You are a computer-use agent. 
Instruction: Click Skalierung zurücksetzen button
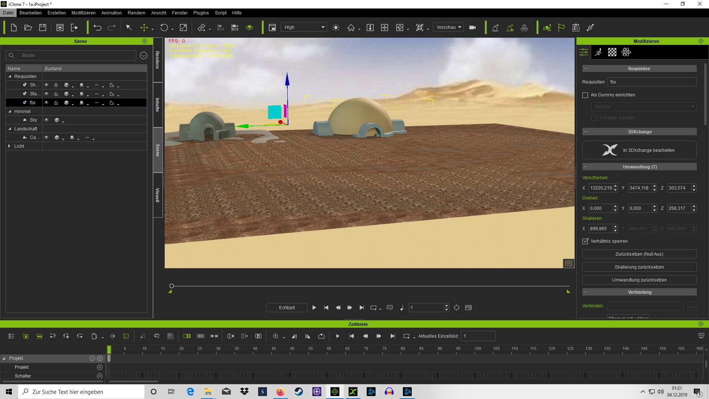639,267
